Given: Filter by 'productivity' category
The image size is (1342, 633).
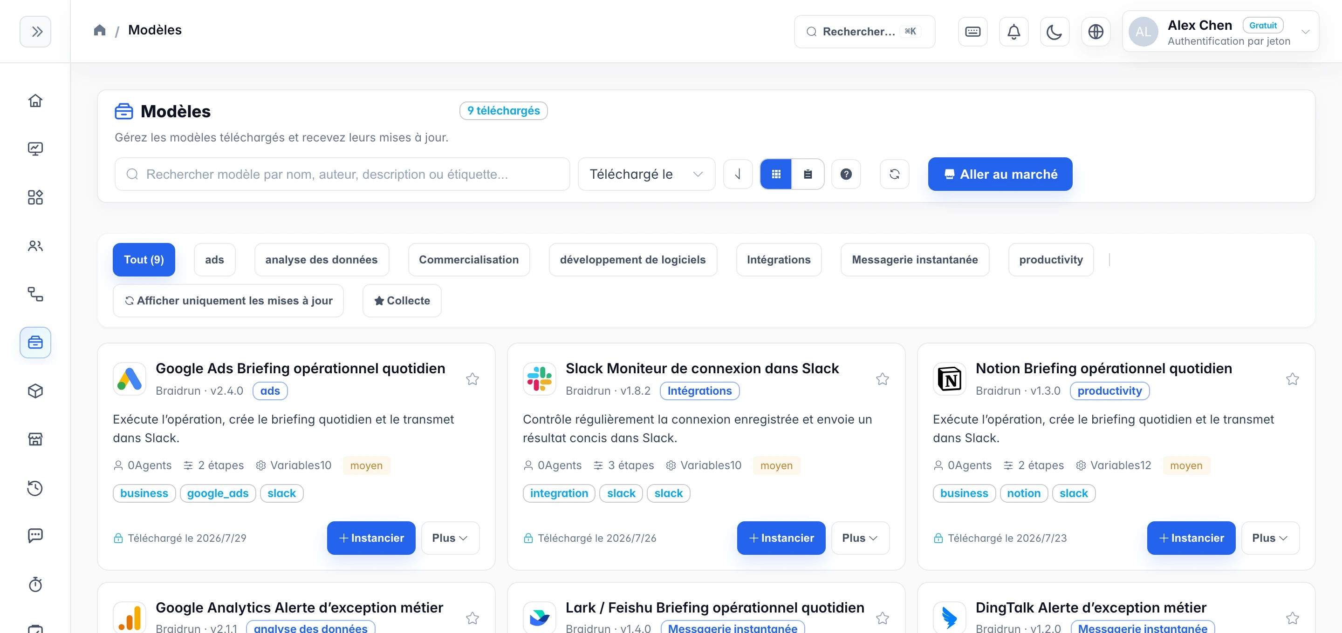Looking at the screenshot, I should [x=1050, y=260].
